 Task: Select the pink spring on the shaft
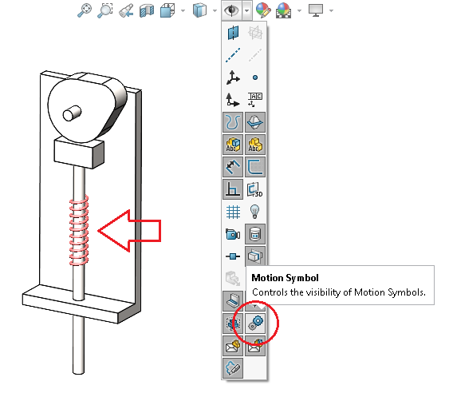[x=79, y=230]
